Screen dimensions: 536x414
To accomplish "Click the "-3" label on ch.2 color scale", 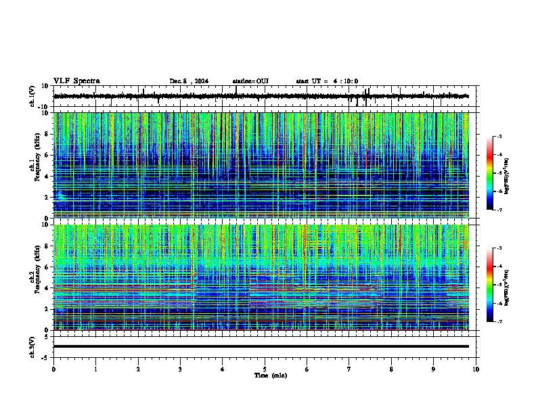I will pyautogui.click(x=499, y=248).
